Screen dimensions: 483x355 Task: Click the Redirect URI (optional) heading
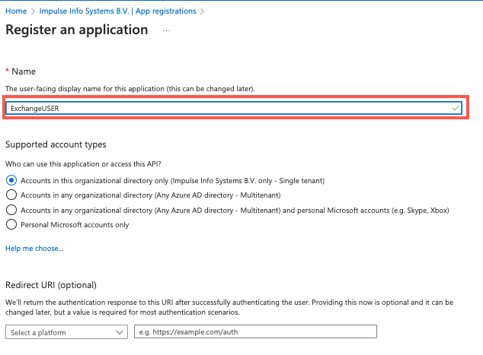pos(51,285)
